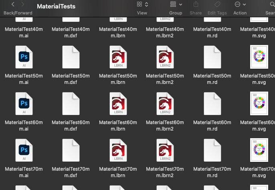
Task: Click the Share toolbar icon
Action: click(x=196, y=4)
